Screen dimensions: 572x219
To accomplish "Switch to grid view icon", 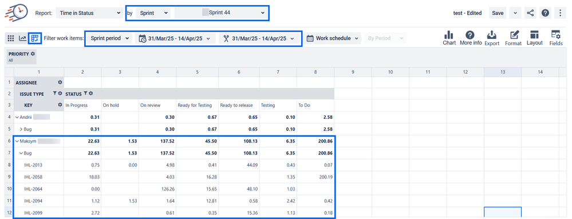I will [x=11, y=38].
